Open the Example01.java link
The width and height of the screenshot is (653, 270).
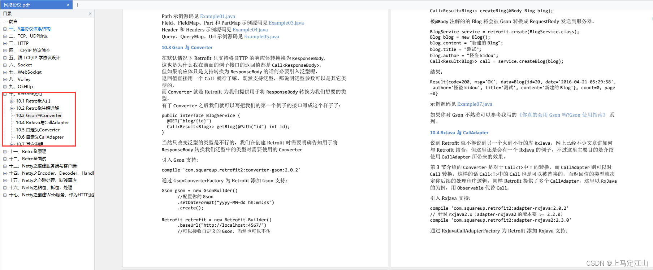click(x=217, y=16)
